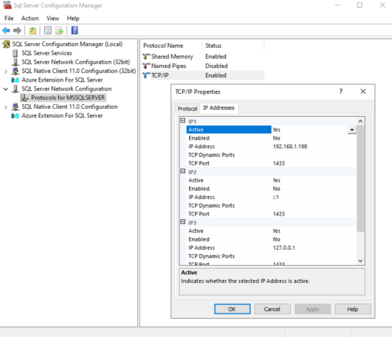
Task: Collapse SQL Server Network Configuration node
Action: 5,89
